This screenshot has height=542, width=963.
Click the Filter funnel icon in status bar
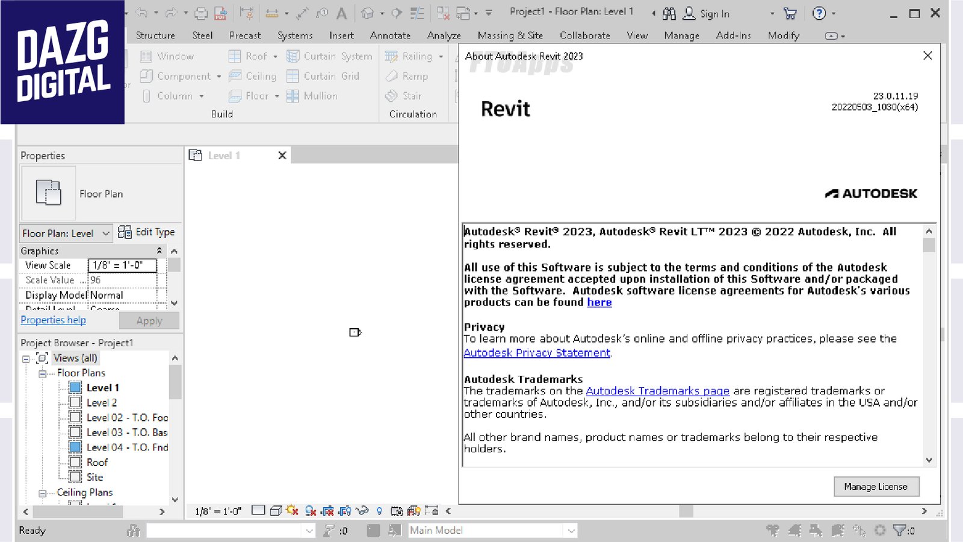point(899,530)
